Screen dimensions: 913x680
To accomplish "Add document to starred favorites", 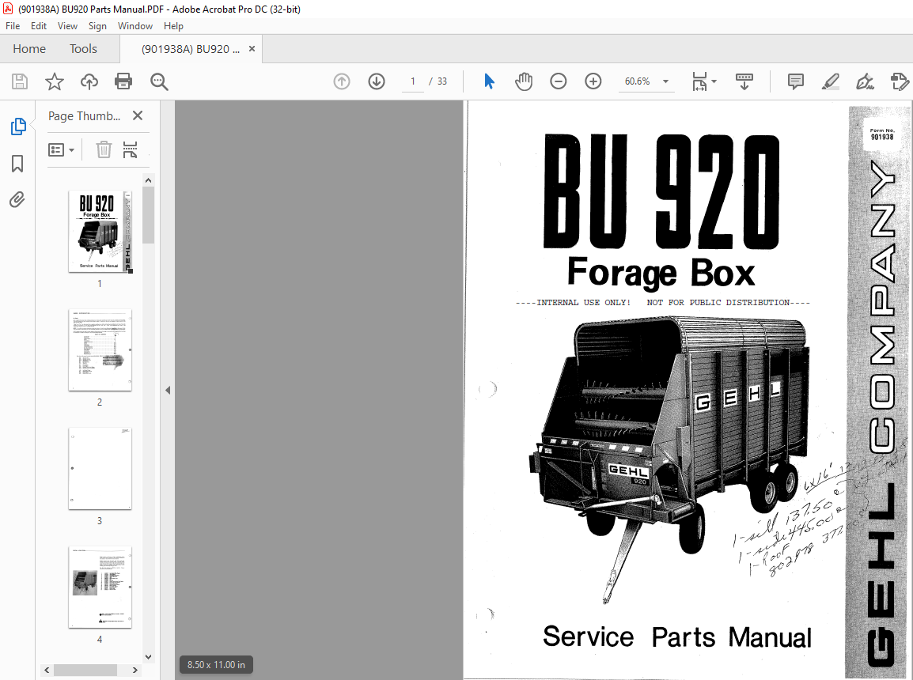I will 54,81.
